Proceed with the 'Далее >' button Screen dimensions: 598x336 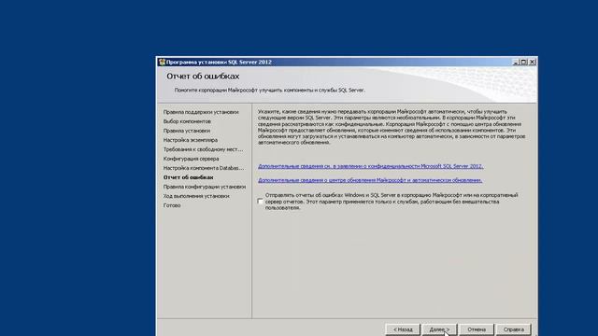tap(439, 329)
